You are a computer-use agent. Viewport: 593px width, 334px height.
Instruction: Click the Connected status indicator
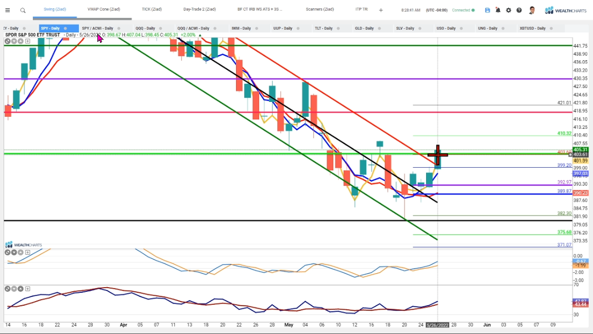coord(463,10)
